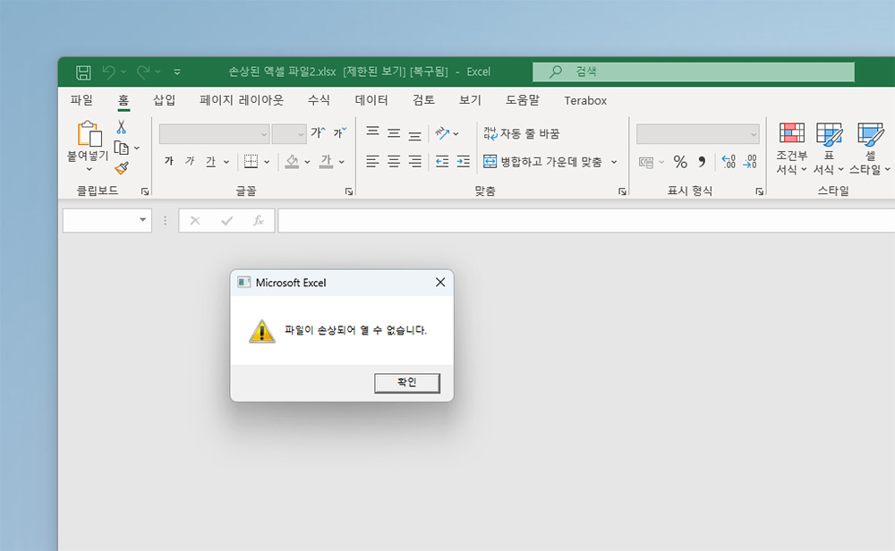Click Align Right icon
895x551 pixels.
coord(415,161)
